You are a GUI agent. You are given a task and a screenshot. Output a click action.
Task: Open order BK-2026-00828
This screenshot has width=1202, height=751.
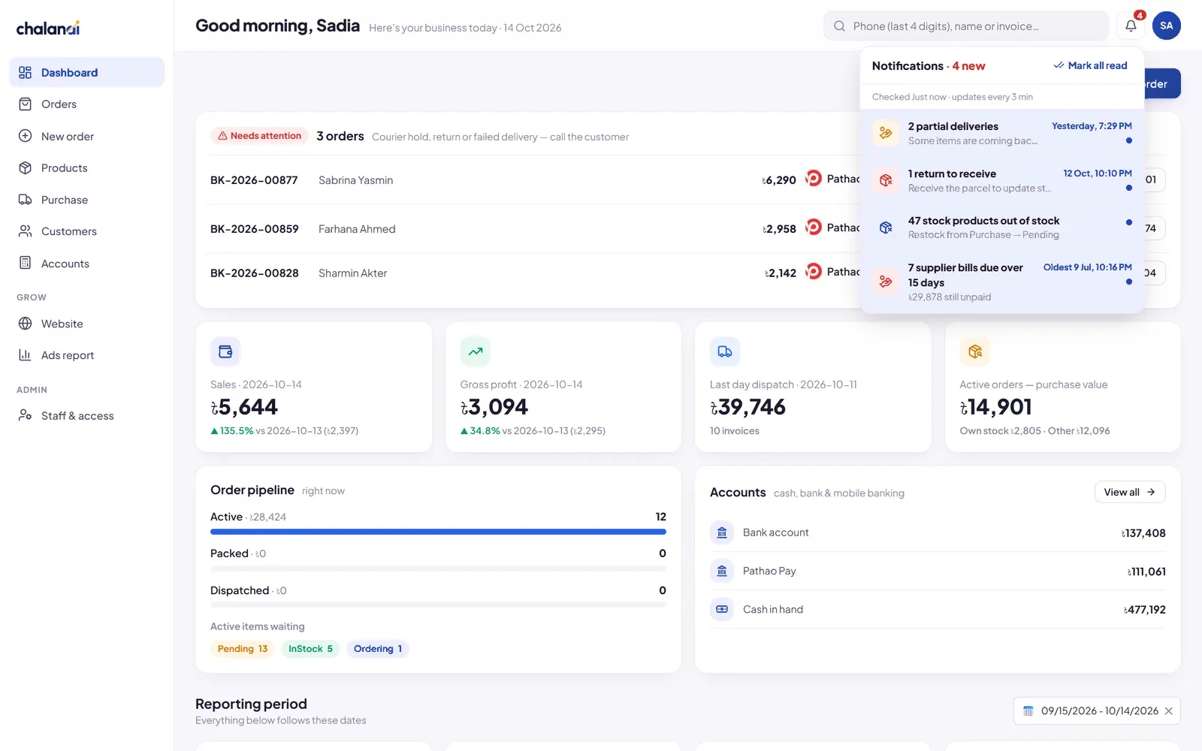point(255,273)
